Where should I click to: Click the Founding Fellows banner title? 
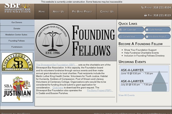pyautogui.click(x=93, y=40)
